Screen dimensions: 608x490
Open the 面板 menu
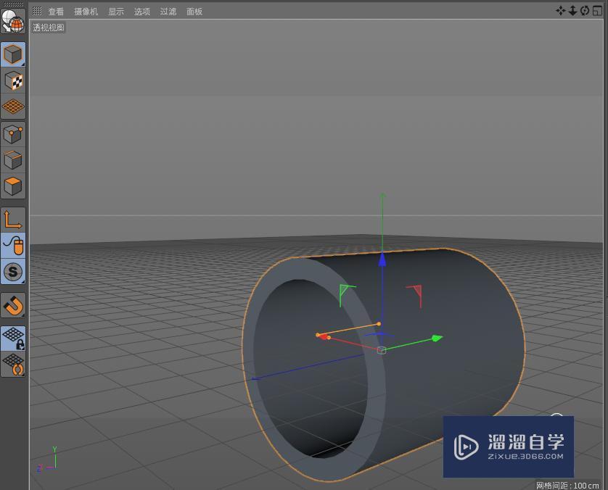pyautogui.click(x=194, y=12)
